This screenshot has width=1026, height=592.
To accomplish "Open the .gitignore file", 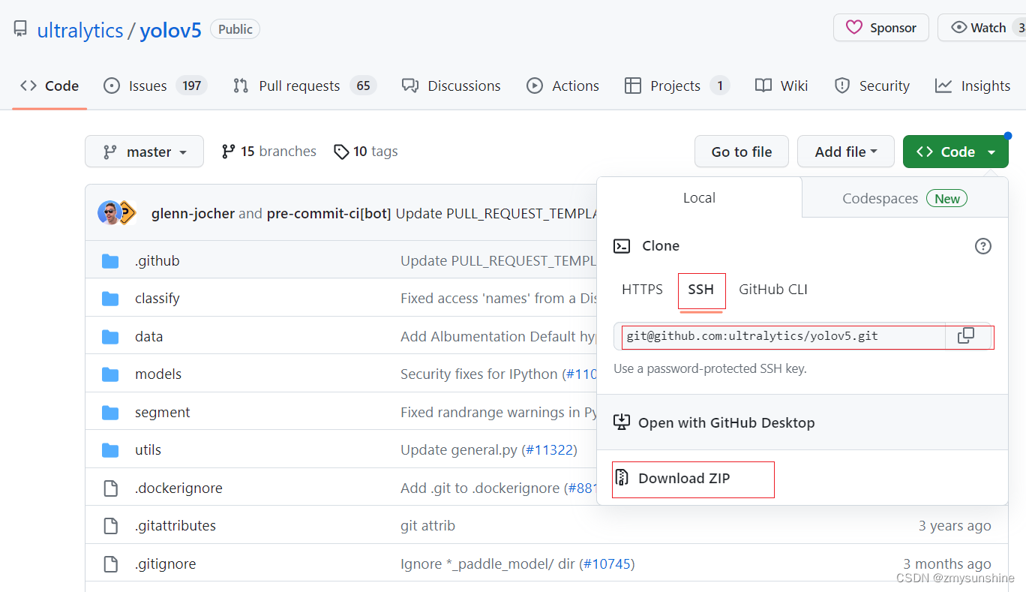I will [166, 564].
